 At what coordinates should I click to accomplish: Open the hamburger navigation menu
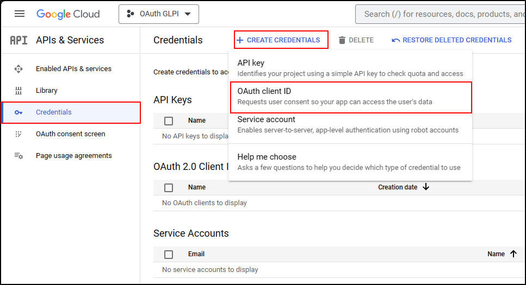pyautogui.click(x=20, y=14)
